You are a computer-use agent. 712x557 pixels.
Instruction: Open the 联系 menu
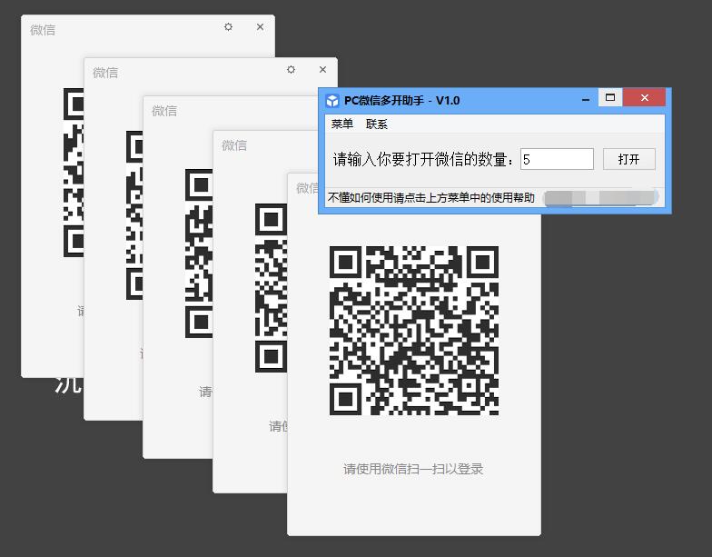pyautogui.click(x=376, y=124)
